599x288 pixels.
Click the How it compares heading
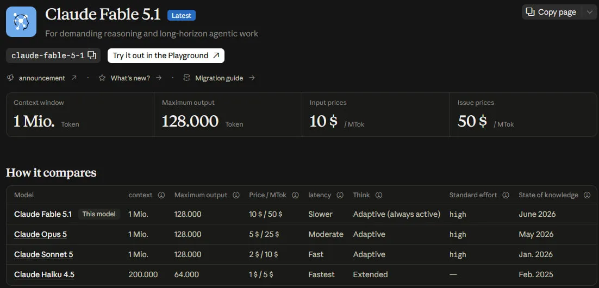(x=51, y=173)
